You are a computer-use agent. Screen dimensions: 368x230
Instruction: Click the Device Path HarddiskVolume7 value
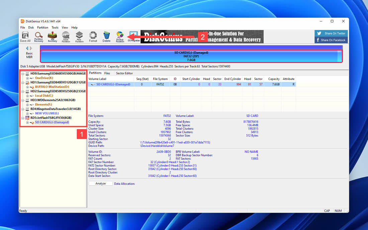[157, 146]
